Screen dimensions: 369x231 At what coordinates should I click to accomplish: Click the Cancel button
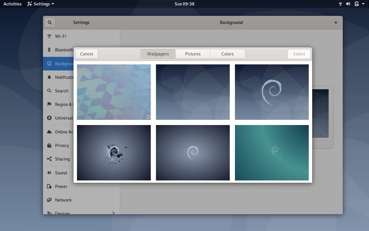[86, 54]
